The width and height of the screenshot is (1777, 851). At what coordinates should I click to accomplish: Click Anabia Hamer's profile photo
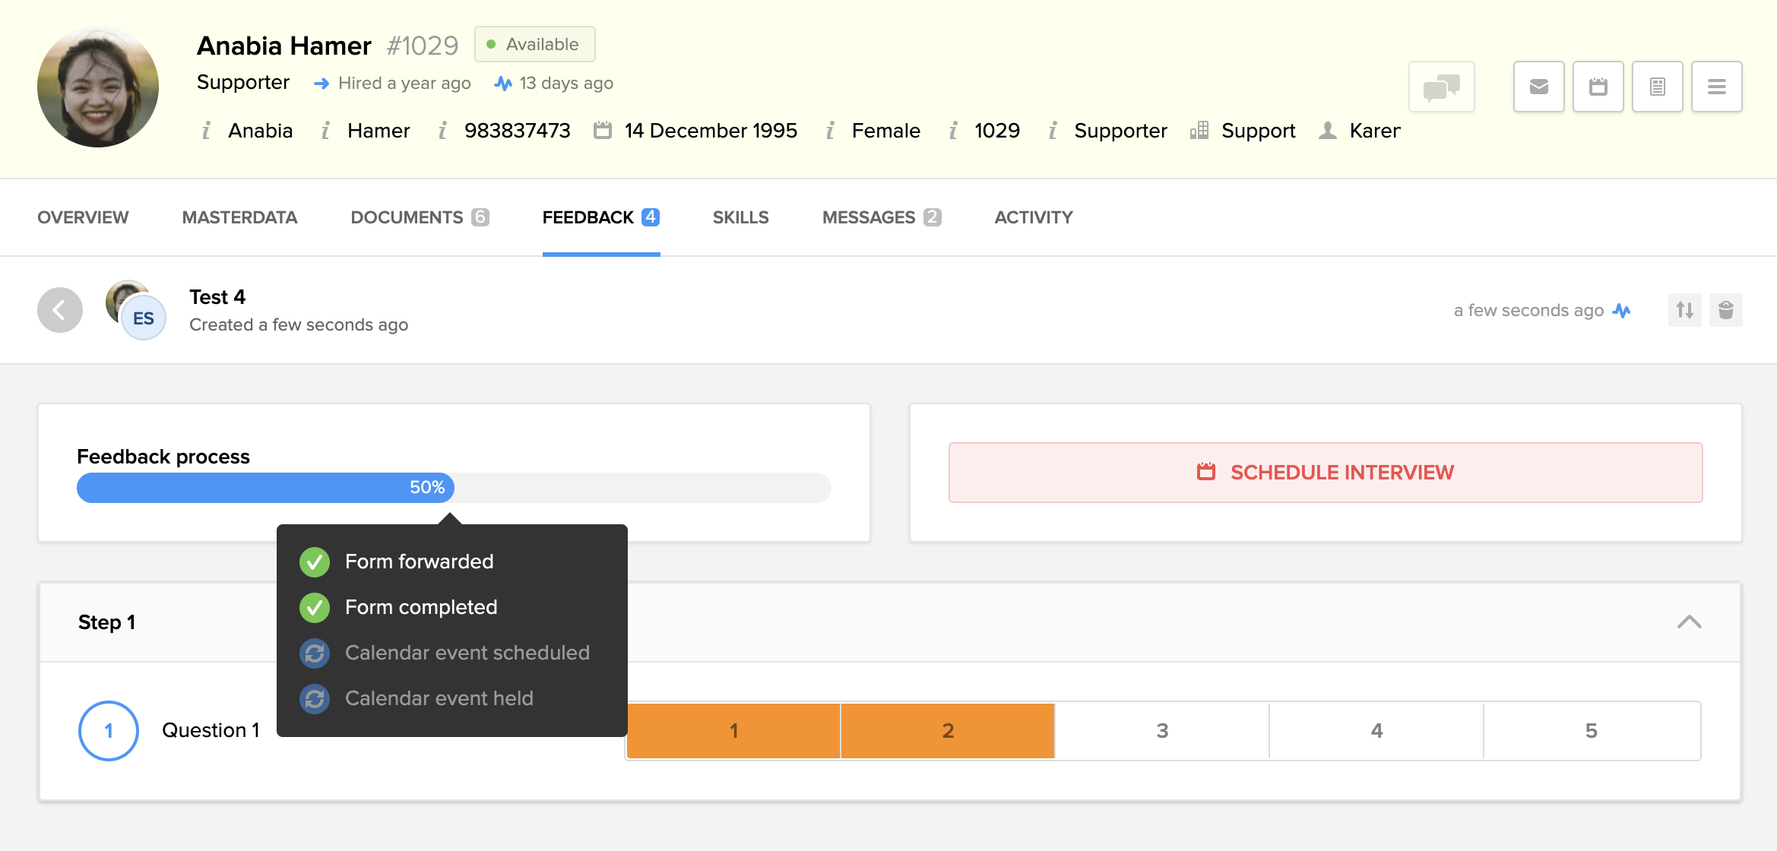pyautogui.click(x=98, y=87)
